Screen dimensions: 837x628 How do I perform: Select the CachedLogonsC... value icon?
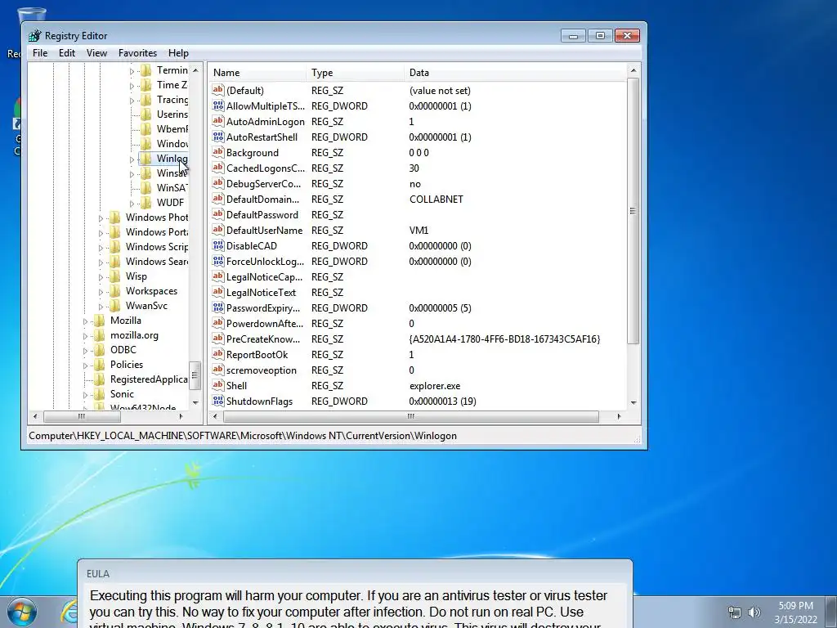pyautogui.click(x=217, y=168)
